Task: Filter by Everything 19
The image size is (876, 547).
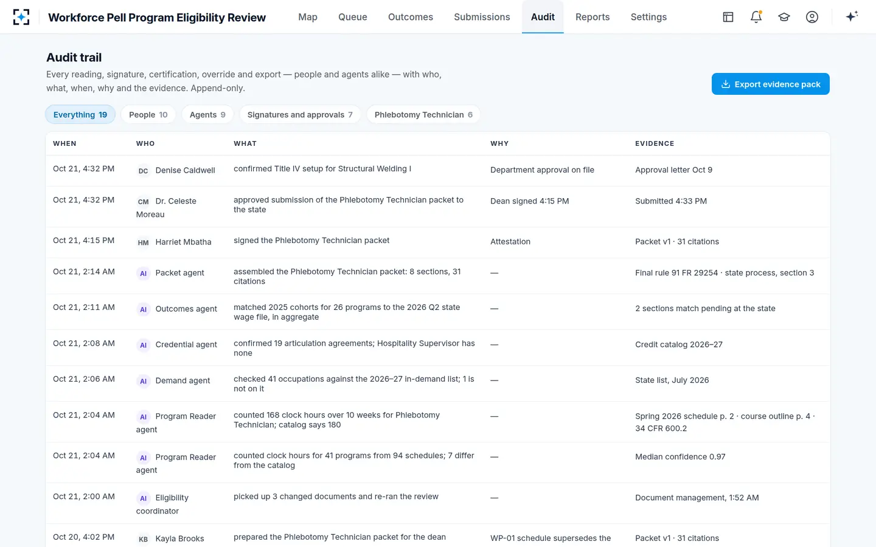Action: pos(80,114)
